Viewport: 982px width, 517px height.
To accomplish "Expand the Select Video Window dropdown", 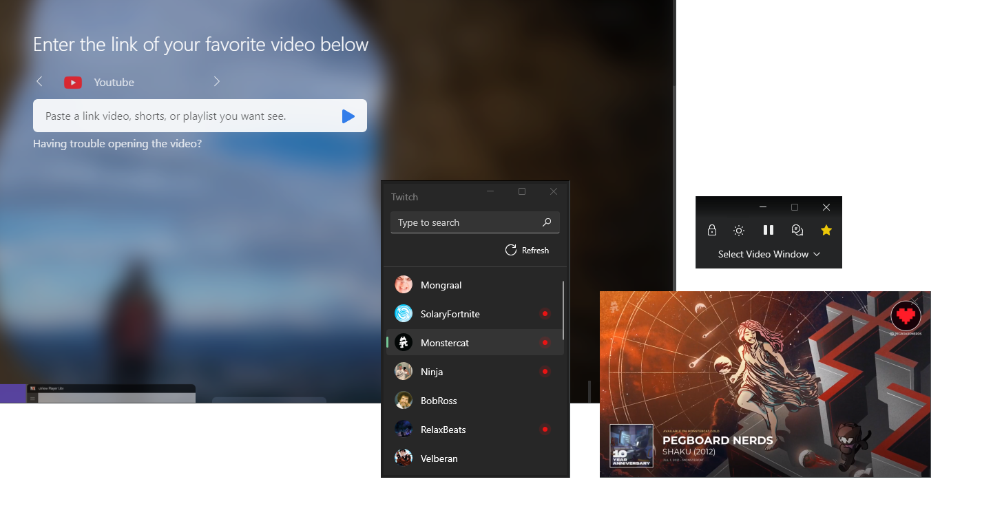I will tap(769, 254).
